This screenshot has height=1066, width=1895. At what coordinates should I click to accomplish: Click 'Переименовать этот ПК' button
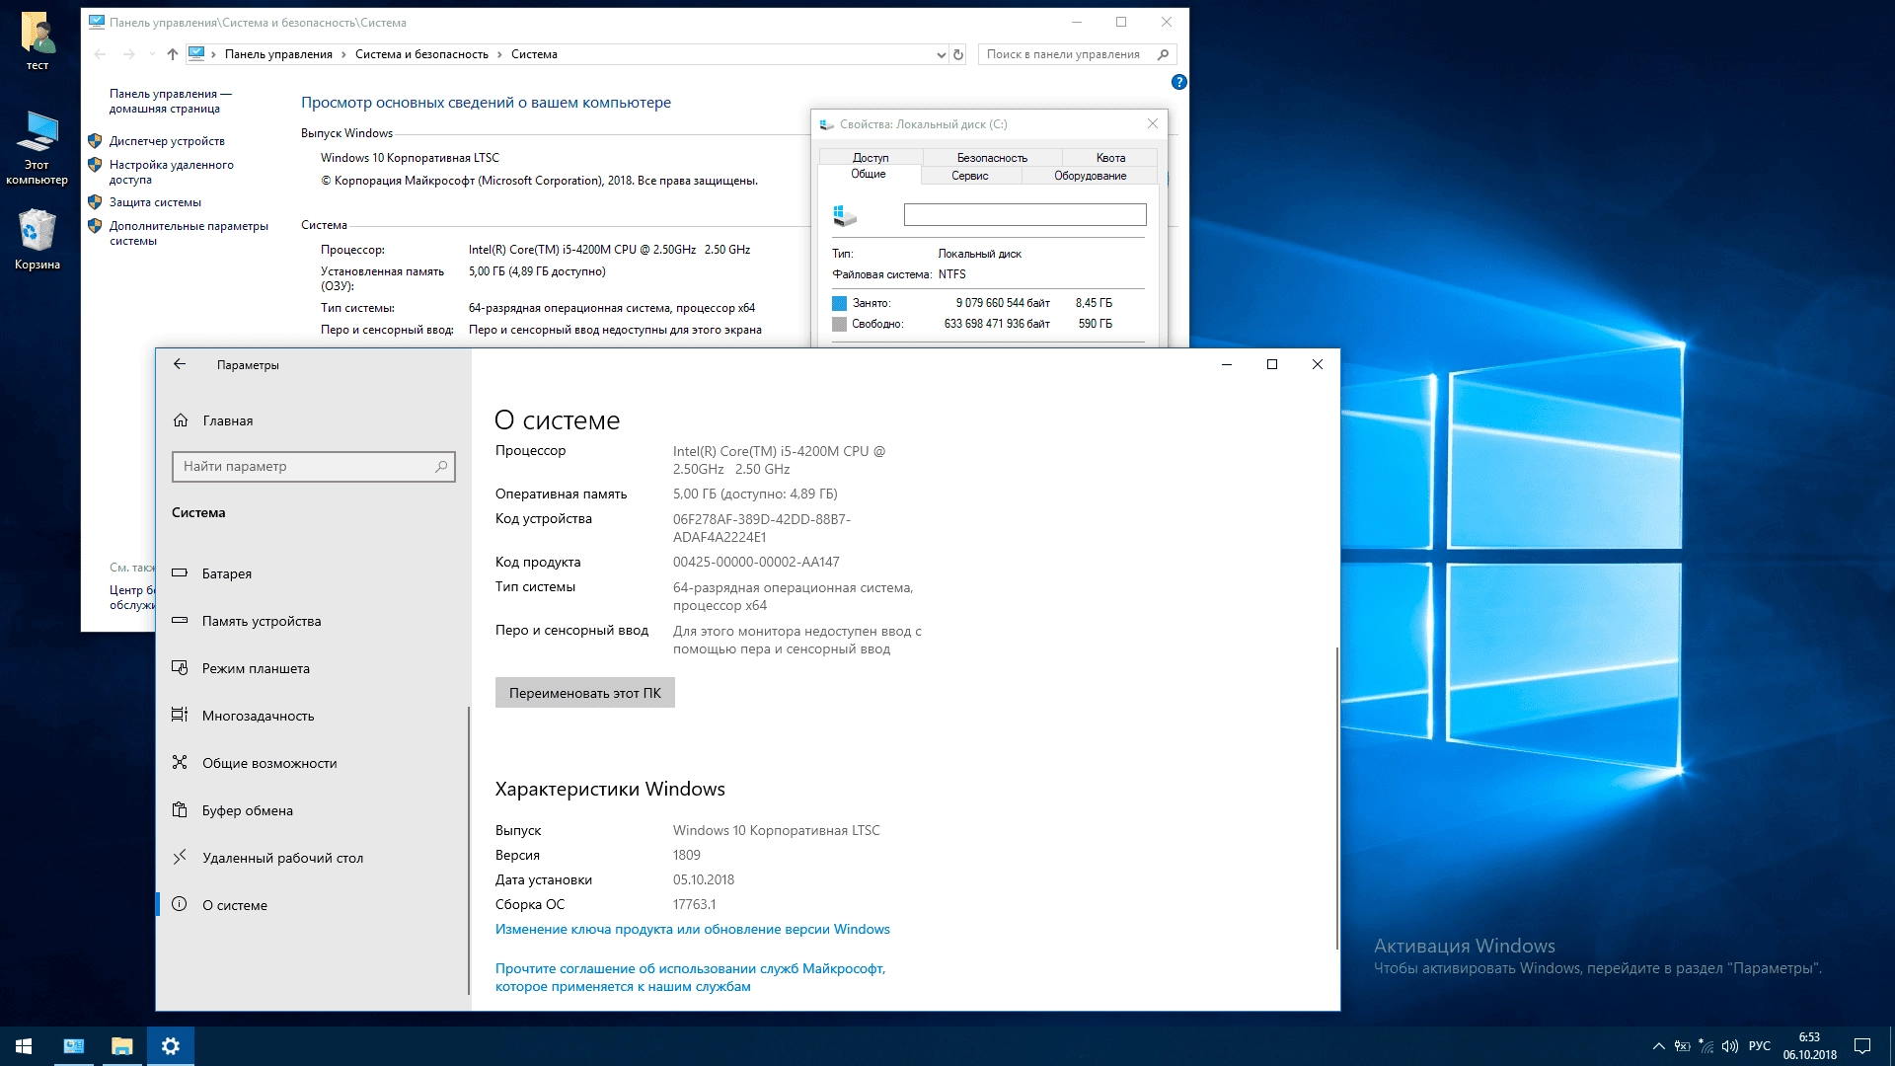coord(585,693)
